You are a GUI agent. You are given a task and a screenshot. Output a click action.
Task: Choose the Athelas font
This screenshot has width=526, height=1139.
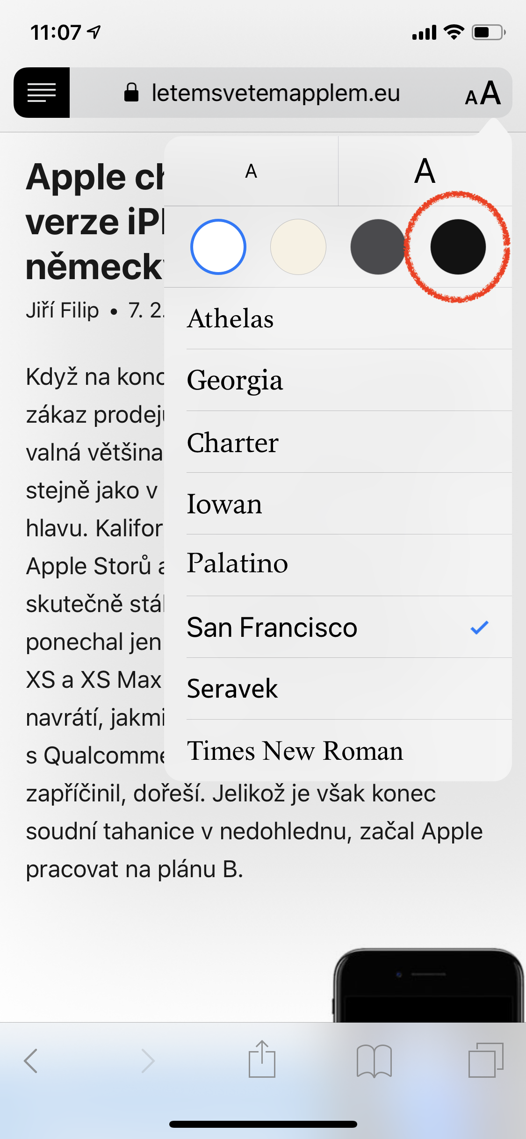click(230, 319)
